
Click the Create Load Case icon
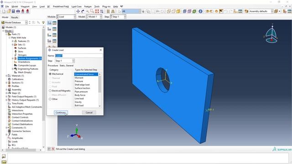point(49,41)
